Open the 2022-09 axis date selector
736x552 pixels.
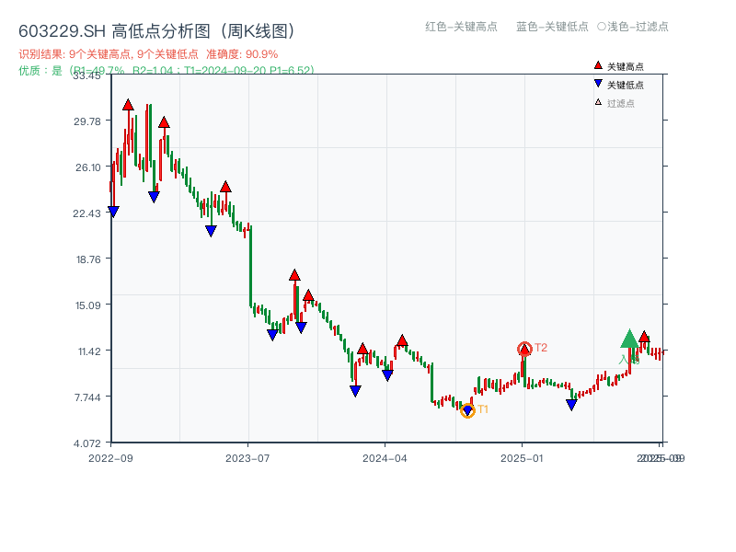coord(109,457)
